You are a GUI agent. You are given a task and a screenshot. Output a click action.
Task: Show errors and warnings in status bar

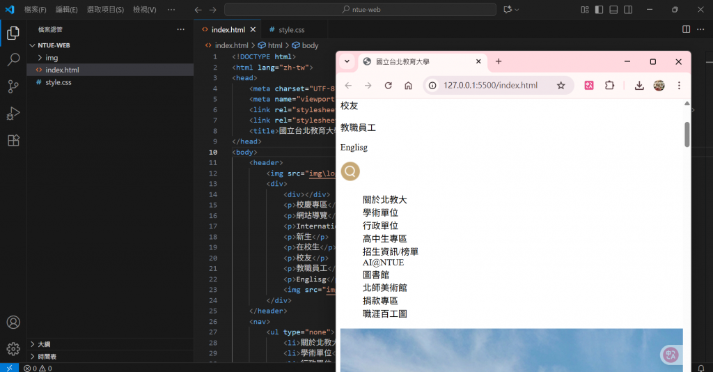pyautogui.click(x=38, y=368)
